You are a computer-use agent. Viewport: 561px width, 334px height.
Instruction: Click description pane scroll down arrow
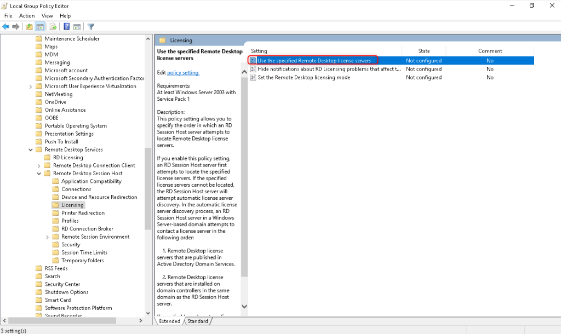244,307
